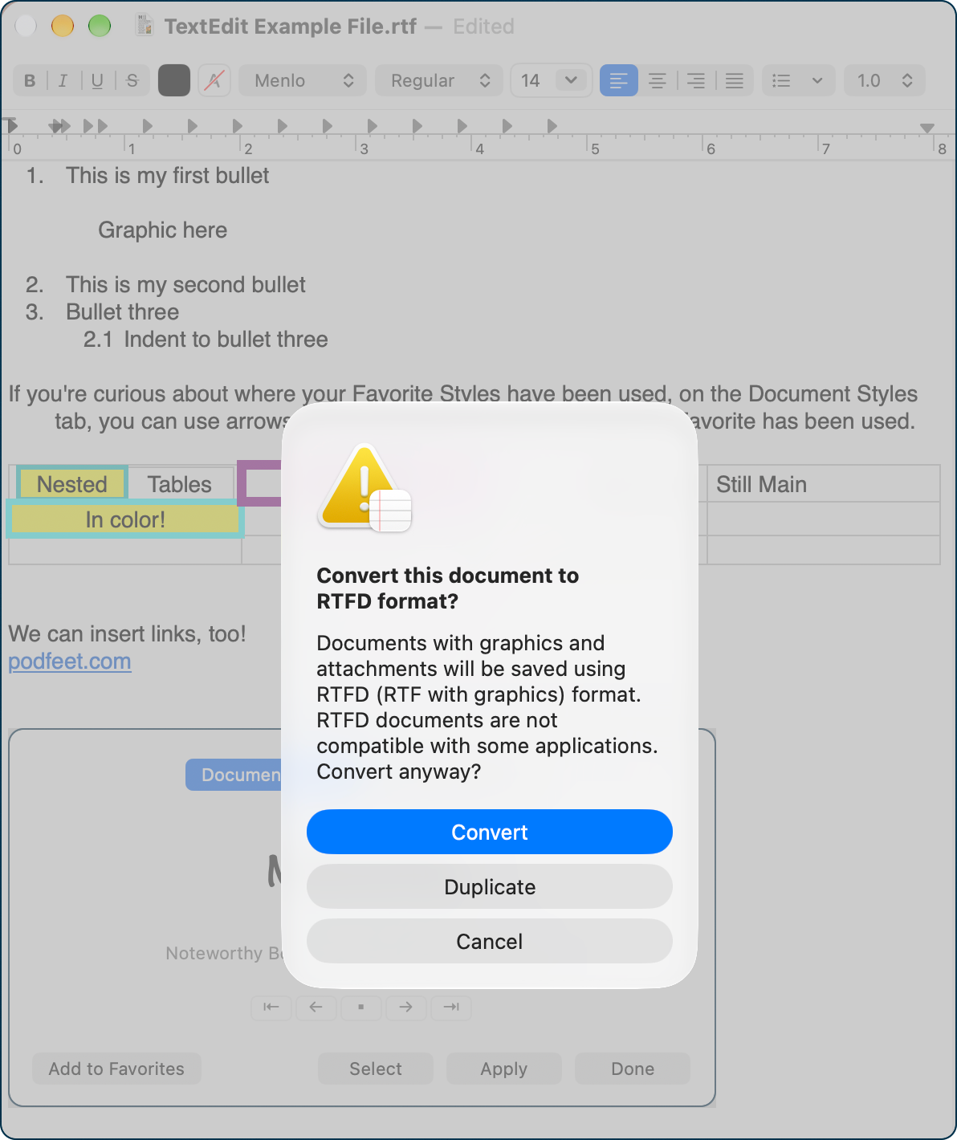Image resolution: width=957 pixels, height=1140 pixels.
Task: Click the Select button in styles panel
Action: pyautogui.click(x=376, y=1069)
